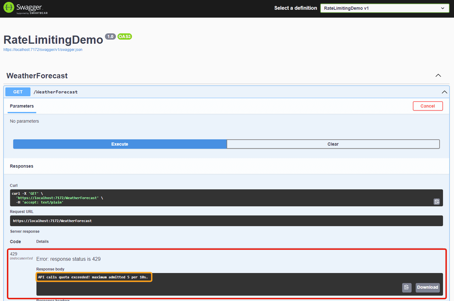The image size is (454, 301).
Task: Click the Curl label
Action: click(14, 186)
